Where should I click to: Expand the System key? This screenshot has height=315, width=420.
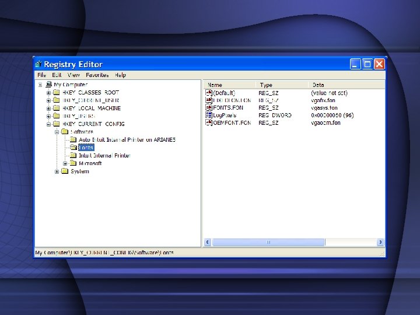[x=57, y=171]
